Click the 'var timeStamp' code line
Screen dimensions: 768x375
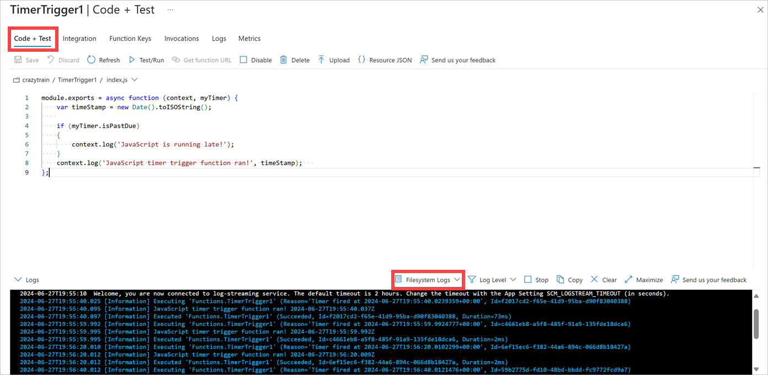134,107
